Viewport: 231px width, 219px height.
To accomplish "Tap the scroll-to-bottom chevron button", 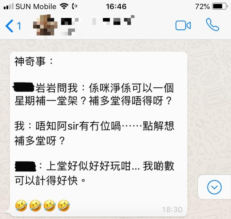I will point(214,187).
